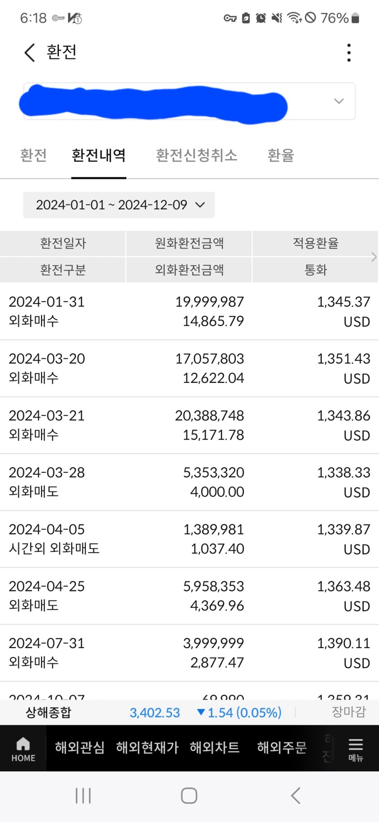The image size is (379, 822).
Task: Tap the 상해종합 index ticker bar
Action: pos(189,712)
